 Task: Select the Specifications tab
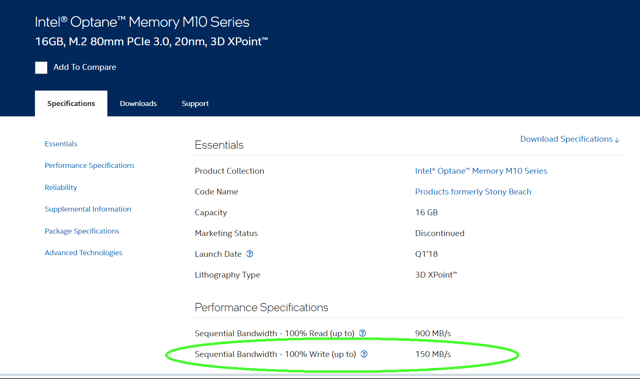pyautogui.click(x=71, y=103)
